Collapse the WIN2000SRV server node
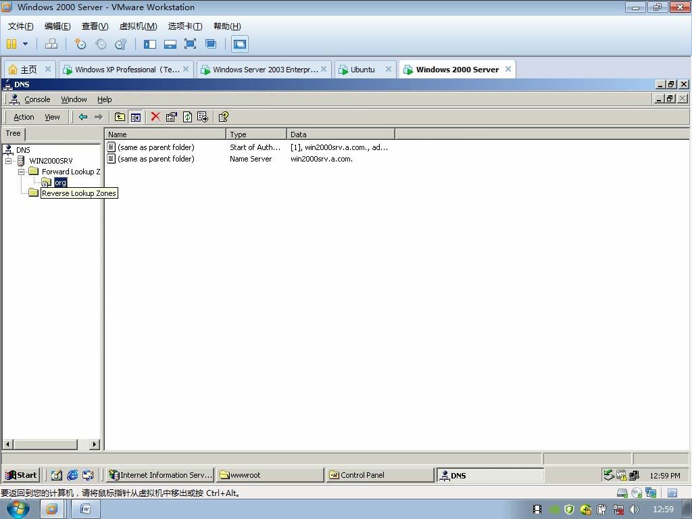 click(9, 161)
